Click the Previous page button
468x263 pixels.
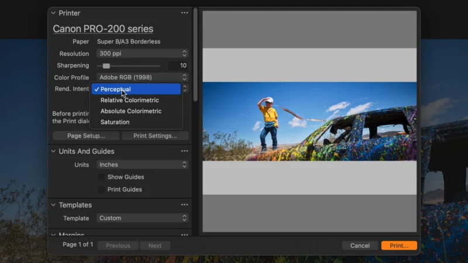click(118, 245)
